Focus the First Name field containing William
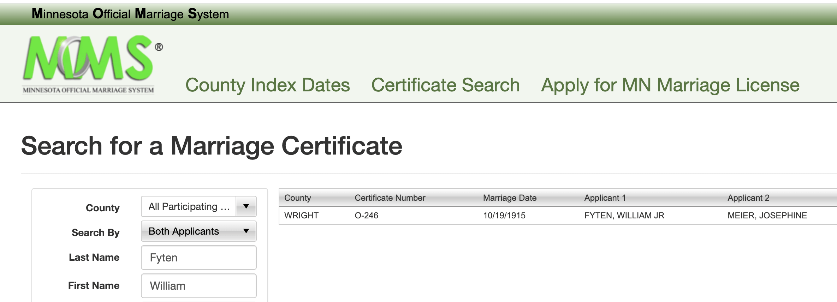 click(x=198, y=286)
